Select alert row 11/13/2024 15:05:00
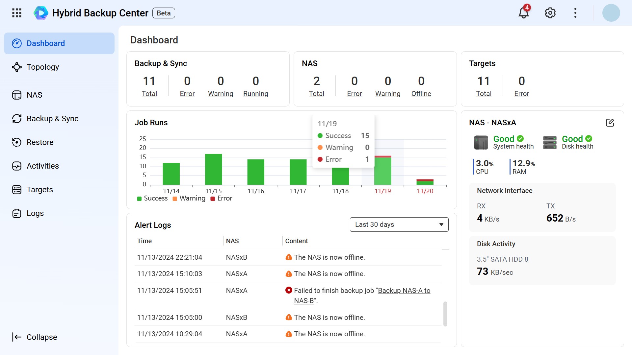The image size is (632, 355). coord(288,318)
